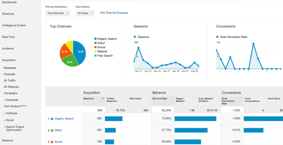Select All Traffic report
283x145 pixels.
click(10, 81)
